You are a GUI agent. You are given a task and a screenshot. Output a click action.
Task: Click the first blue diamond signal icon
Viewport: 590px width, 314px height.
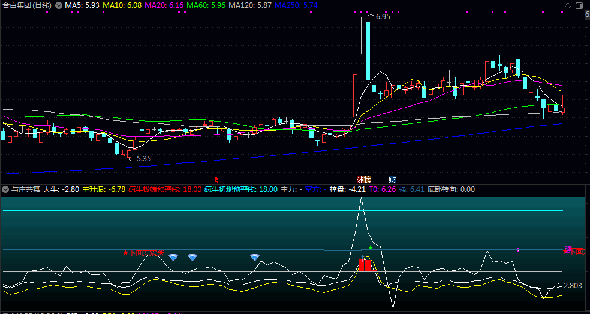(173, 257)
